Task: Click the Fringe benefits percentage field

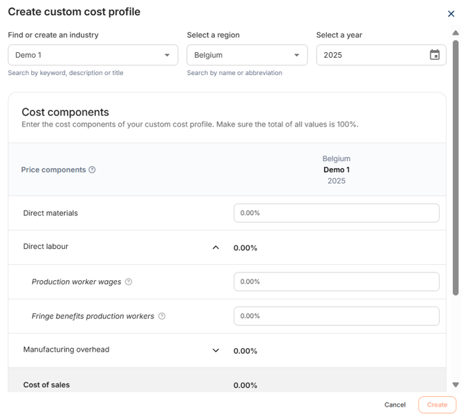Action: tap(336, 316)
